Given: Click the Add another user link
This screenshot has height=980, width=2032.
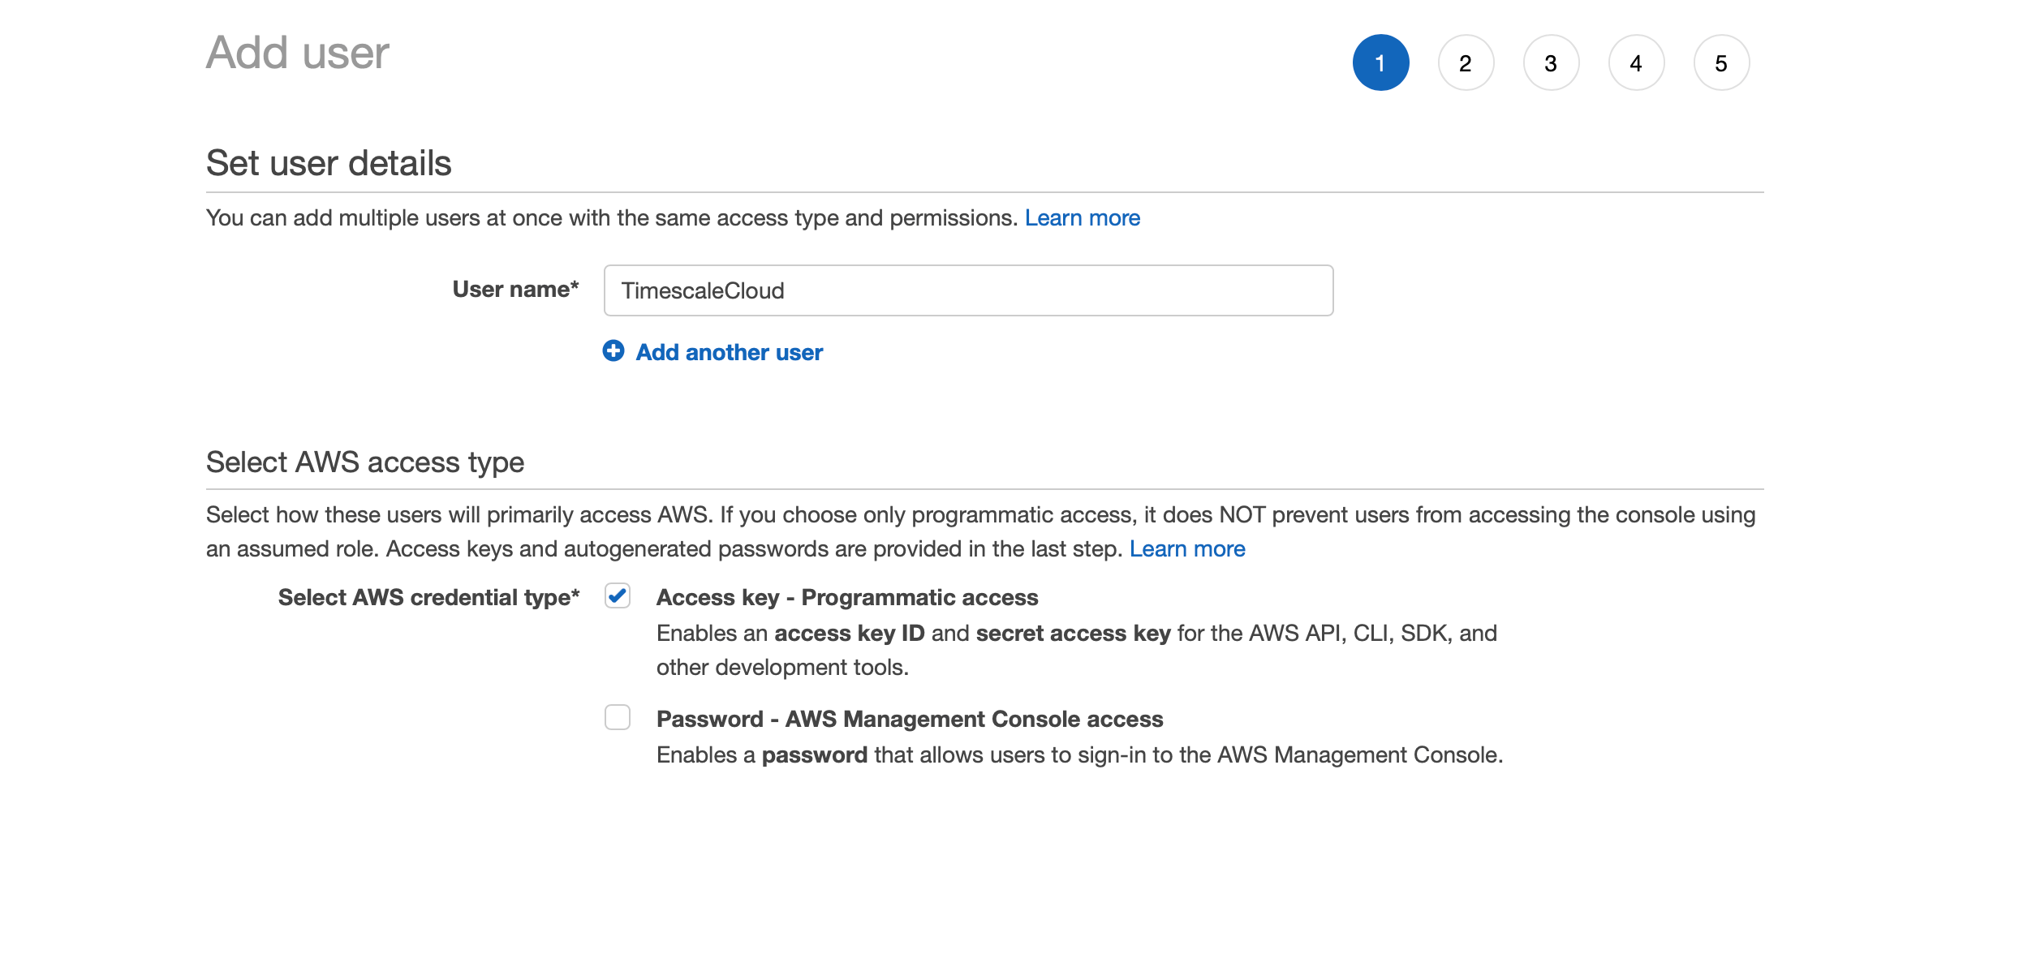Looking at the screenshot, I should point(729,352).
